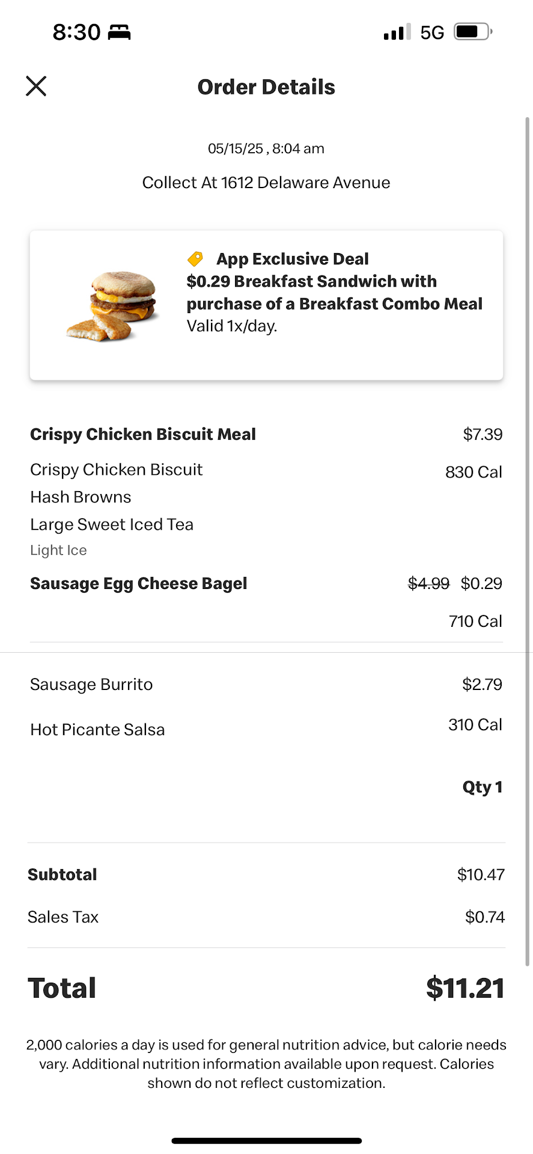Select the Crispy Chicken Biscuit Meal item
The width and height of the screenshot is (533, 1154).
pyautogui.click(x=143, y=434)
